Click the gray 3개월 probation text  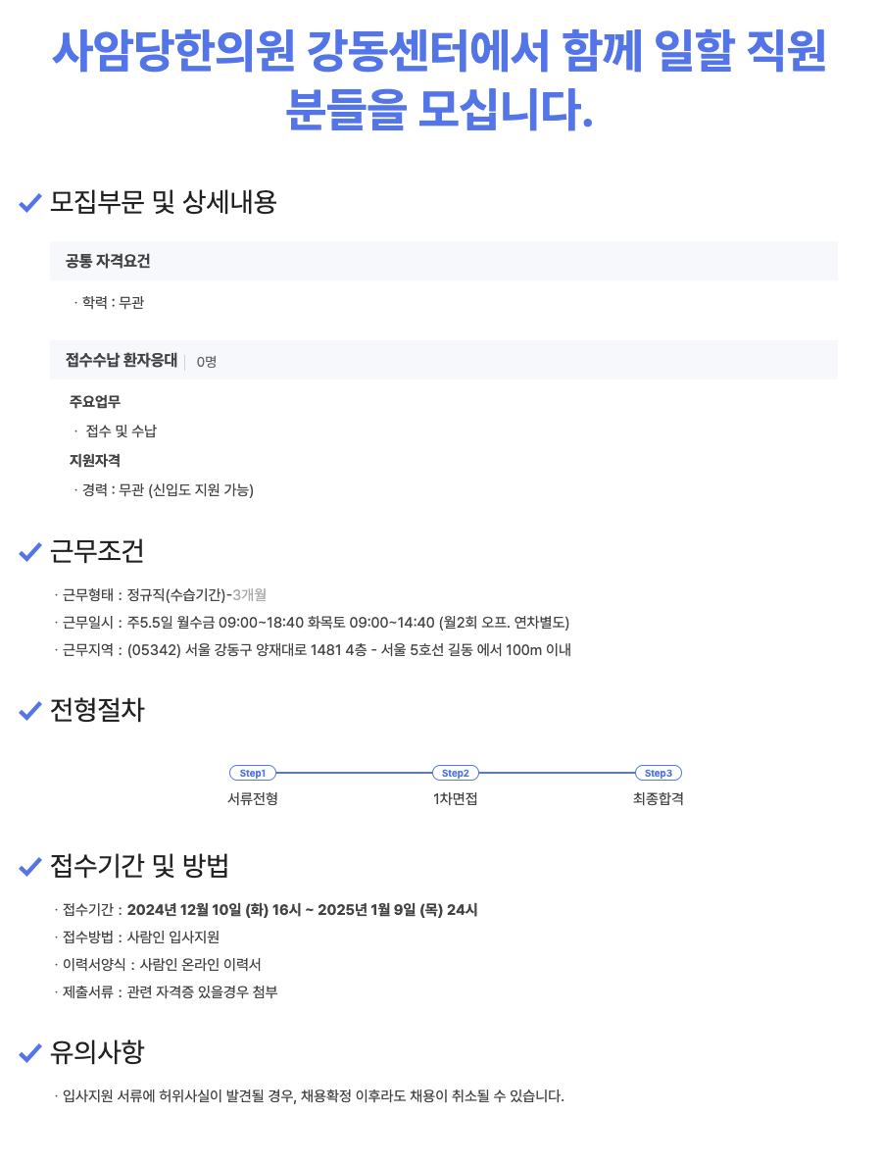tap(250, 594)
